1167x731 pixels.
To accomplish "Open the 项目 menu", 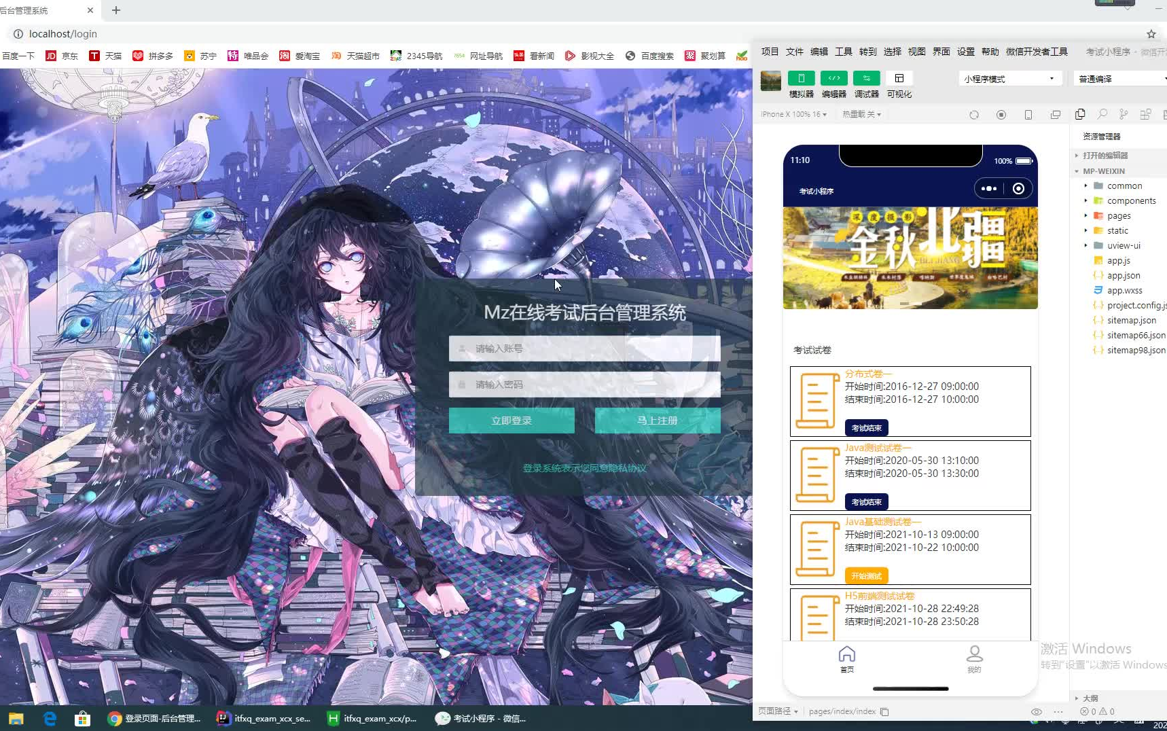I will tap(770, 52).
